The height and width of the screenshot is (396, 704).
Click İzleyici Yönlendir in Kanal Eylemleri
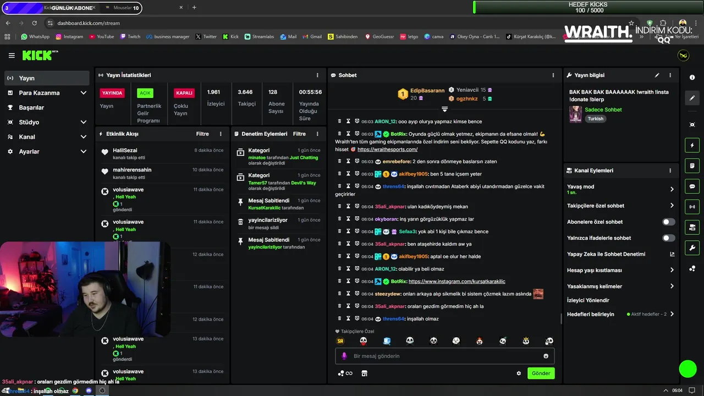[x=588, y=300]
